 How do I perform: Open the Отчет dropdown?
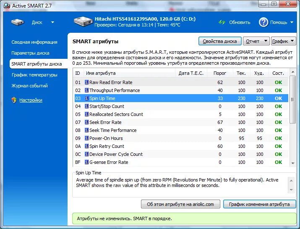[x=256, y=41]
